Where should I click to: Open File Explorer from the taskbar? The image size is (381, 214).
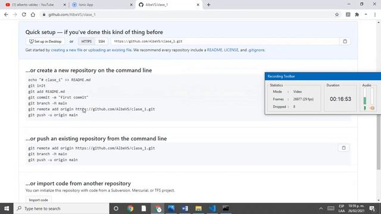click(198, 209)
